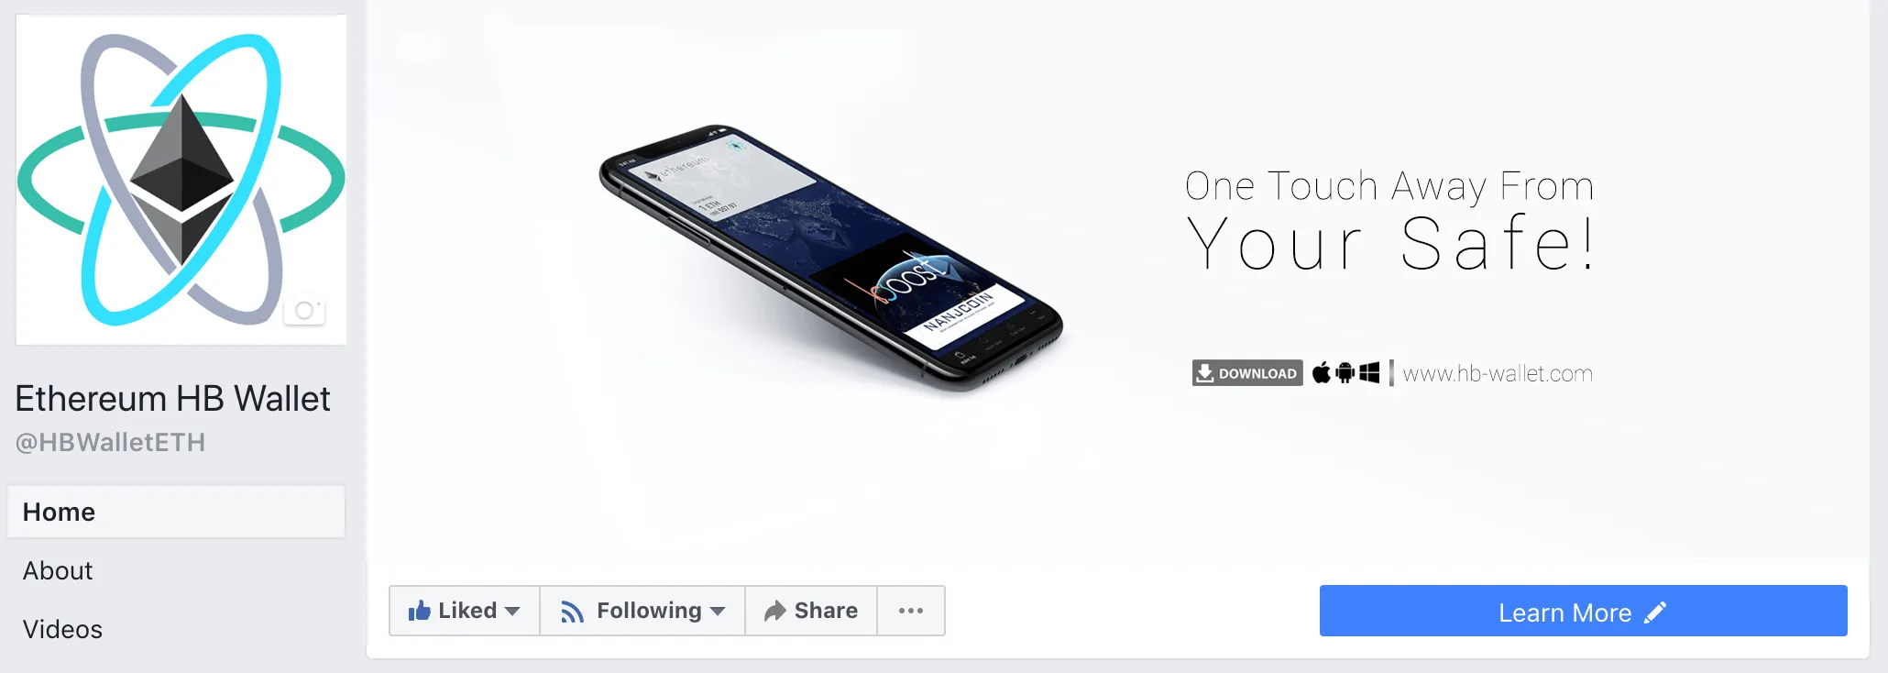Open the www.hb-wallet.com link

[x=1498, y=374]
